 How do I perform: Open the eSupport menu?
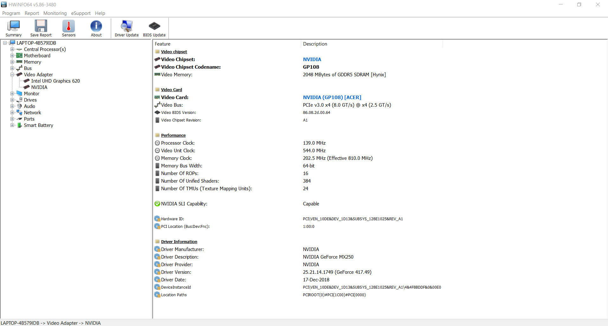pyautogui.click(x=81, y=13)
